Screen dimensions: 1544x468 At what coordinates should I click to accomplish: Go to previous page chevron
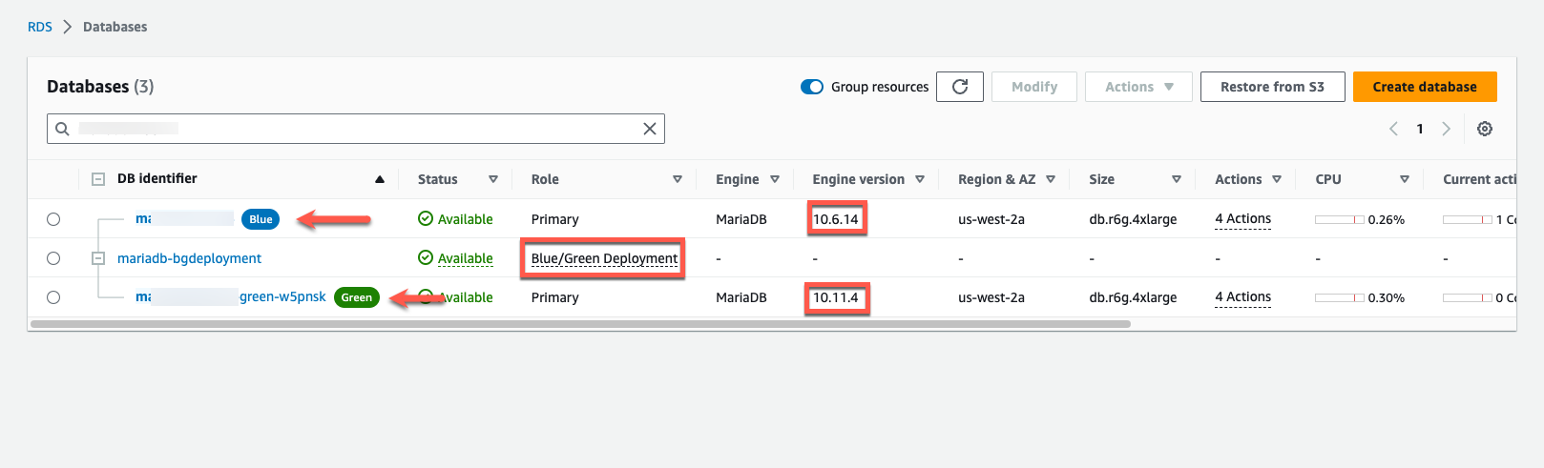coord(1393,129)
